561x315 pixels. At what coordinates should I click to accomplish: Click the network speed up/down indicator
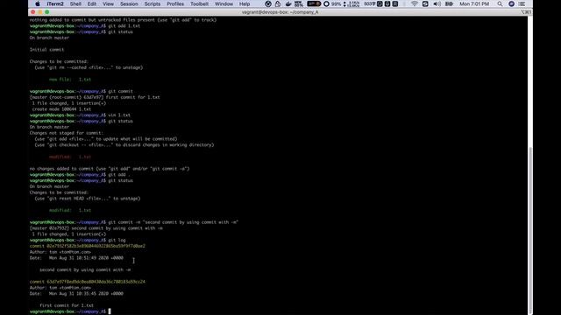point(351,3)
